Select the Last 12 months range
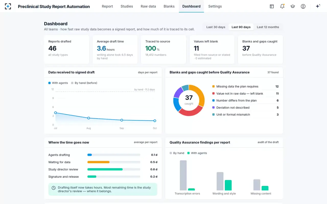The width and height of the screenshot is (327, 204). 268,27
